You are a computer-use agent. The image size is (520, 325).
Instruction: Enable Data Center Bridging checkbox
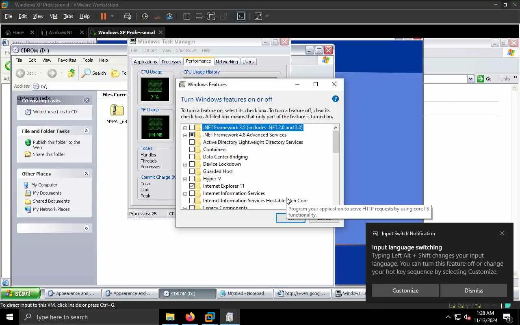[192, 157]
